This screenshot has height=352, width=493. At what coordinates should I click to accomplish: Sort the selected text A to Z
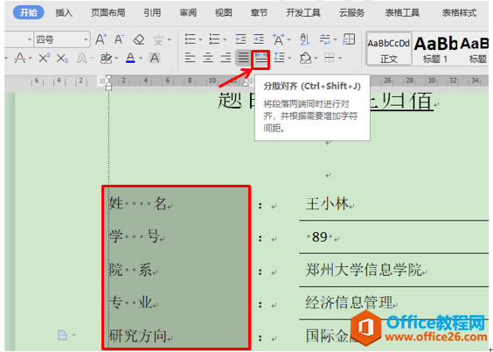pos(305,39)
